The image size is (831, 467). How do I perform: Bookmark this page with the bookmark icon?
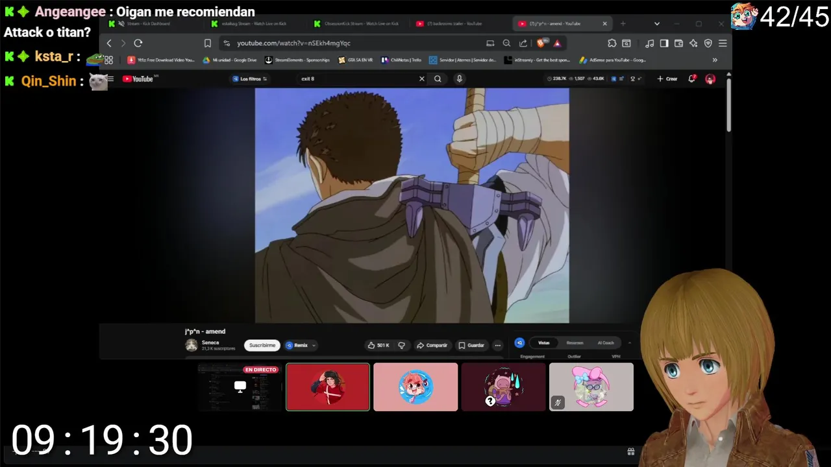(x=208, y=43)
